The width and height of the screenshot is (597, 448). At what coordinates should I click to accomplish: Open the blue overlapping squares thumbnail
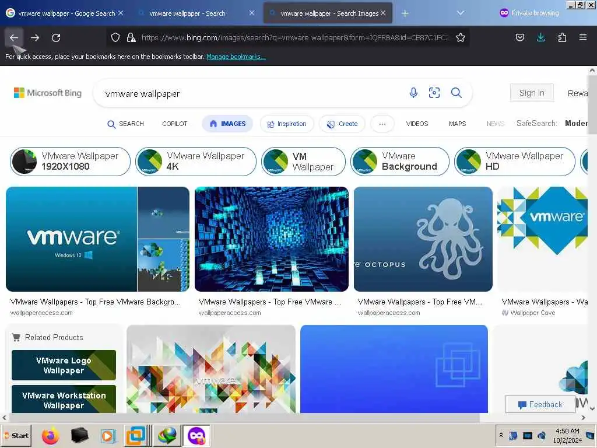[394, 369]
